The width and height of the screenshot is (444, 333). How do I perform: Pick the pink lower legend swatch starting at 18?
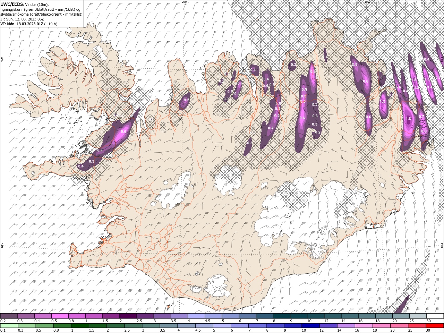tap(381, 326)
